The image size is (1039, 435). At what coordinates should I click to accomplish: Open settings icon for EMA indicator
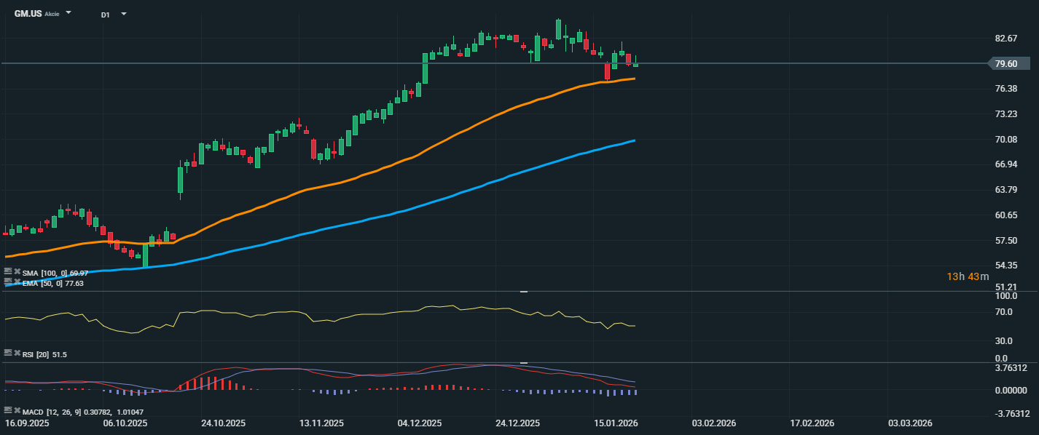point(8,281)
